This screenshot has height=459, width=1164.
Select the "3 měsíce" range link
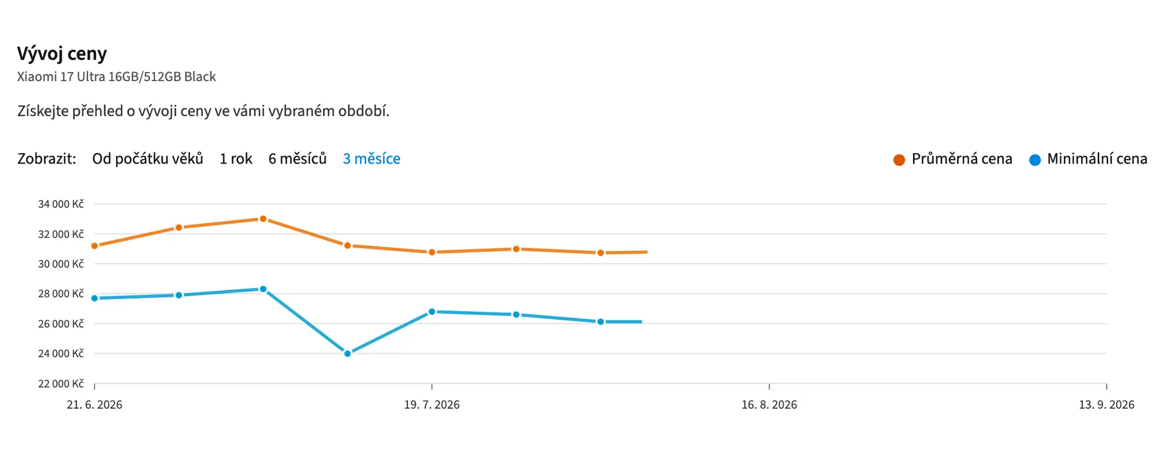372,159
